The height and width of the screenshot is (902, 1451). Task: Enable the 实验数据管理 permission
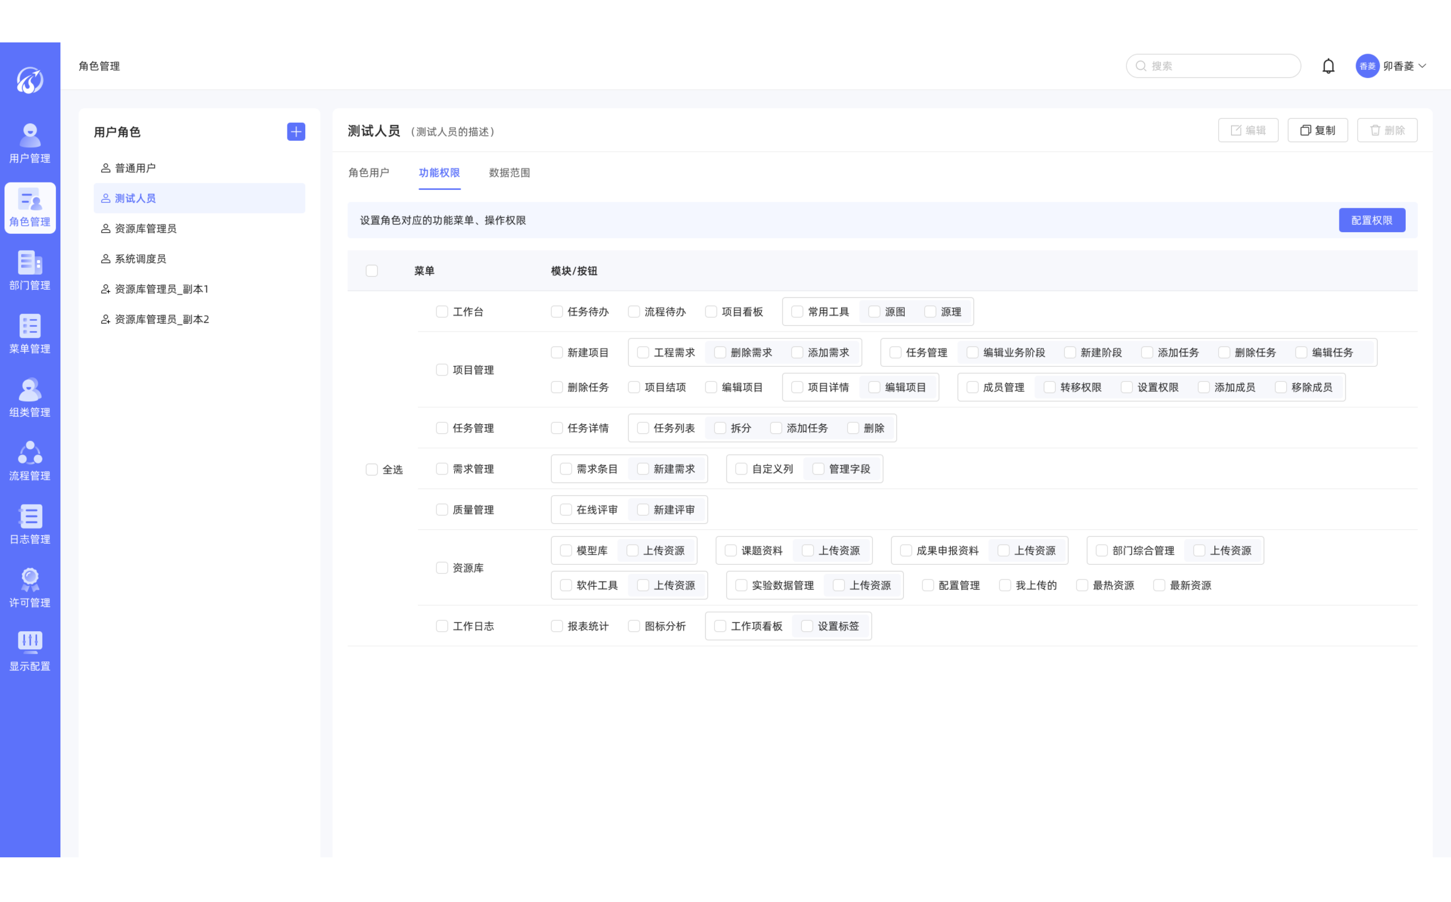[x=741, y=585]
